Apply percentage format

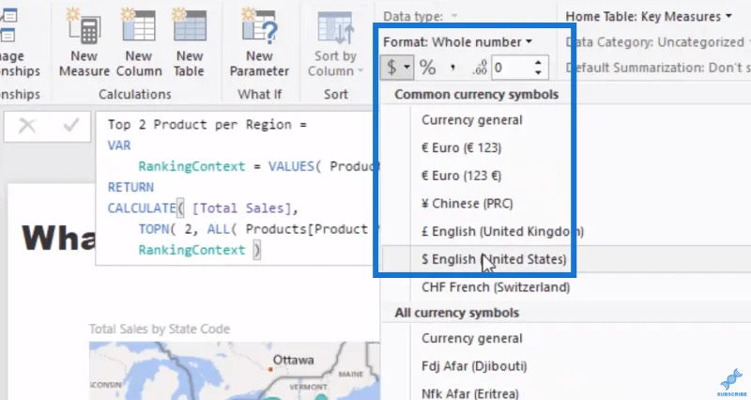point(428,68)
